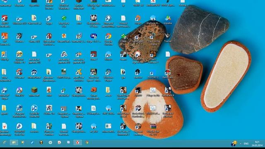Image resolution: width=265 pixels, height=149 pixels.
Task: Select the Minecraft grass block icon
Action: (x=34, y=92)
